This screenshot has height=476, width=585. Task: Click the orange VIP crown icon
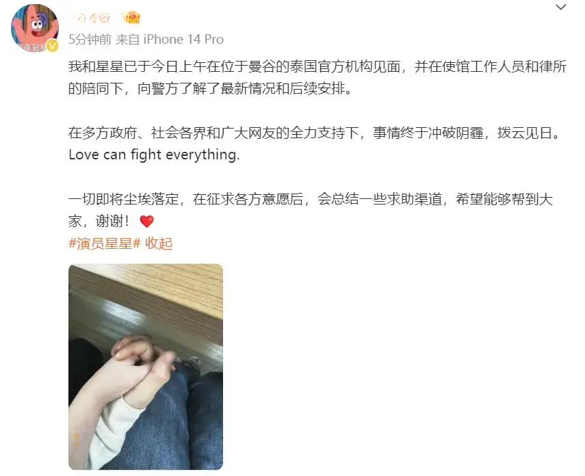tap(131, 18)
